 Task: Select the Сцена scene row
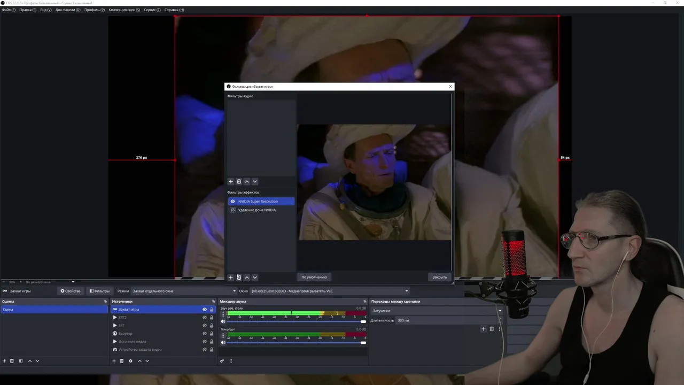[x=54, y=310]
